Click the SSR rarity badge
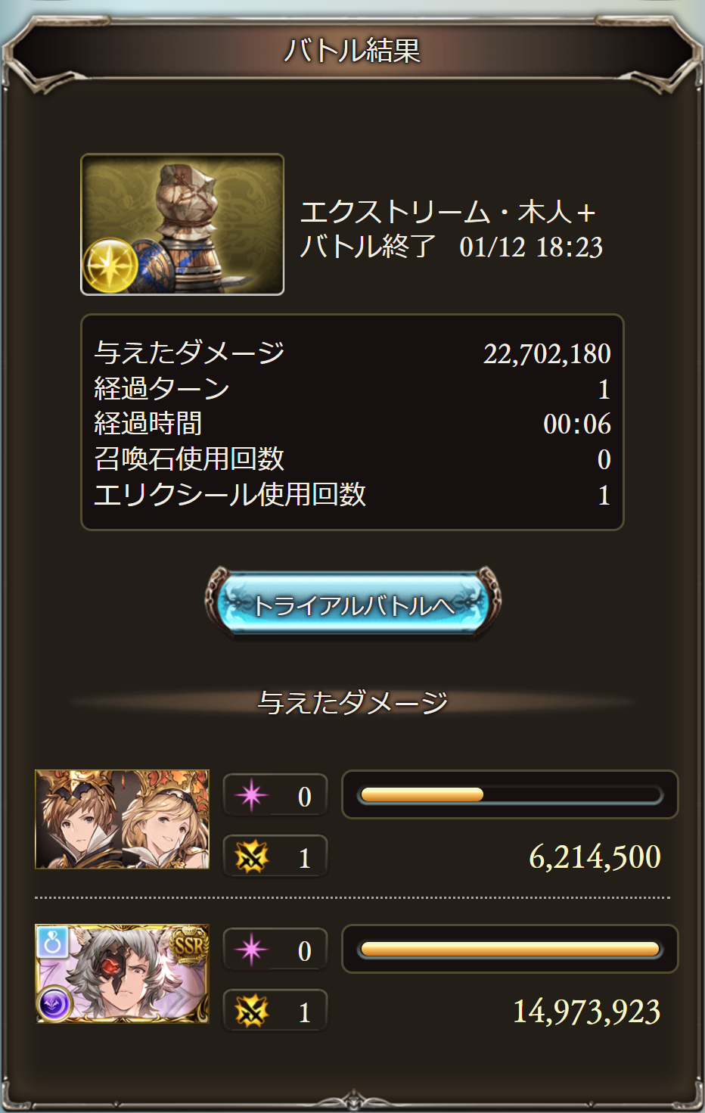This screenshot has height=1113, width=705. click(189, 945)
